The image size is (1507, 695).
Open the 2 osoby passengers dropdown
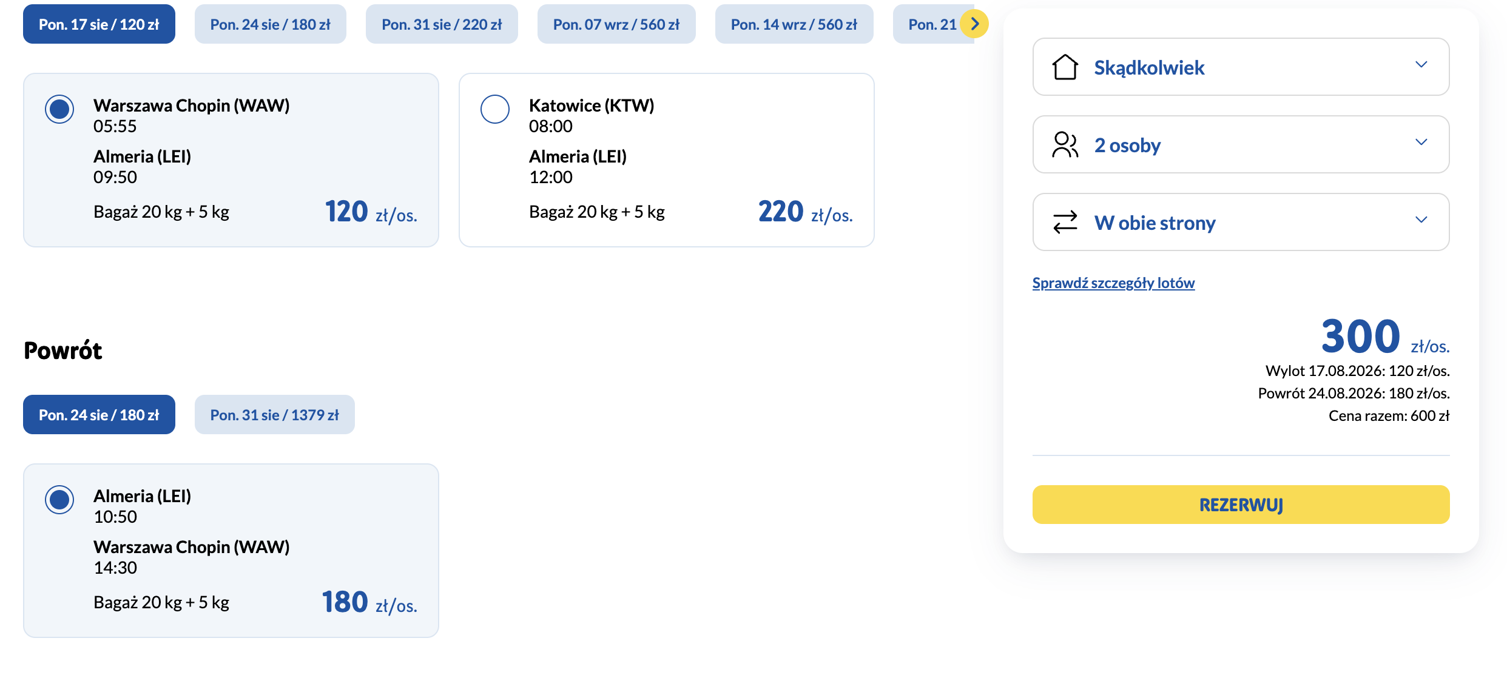pyautogui.click(x=1241, y=144)
